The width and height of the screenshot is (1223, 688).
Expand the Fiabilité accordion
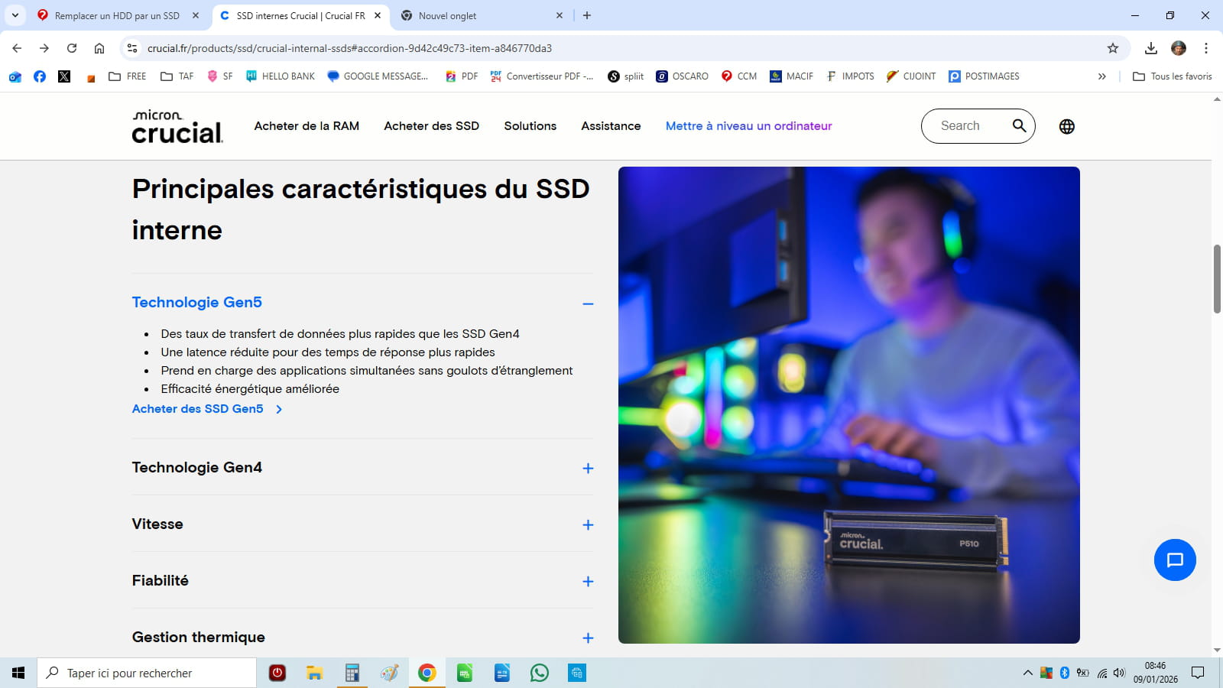[587, 581]
